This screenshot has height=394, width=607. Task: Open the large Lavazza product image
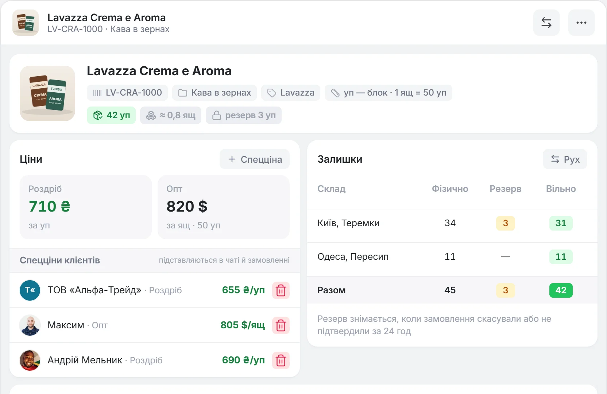tap(47, 93)
